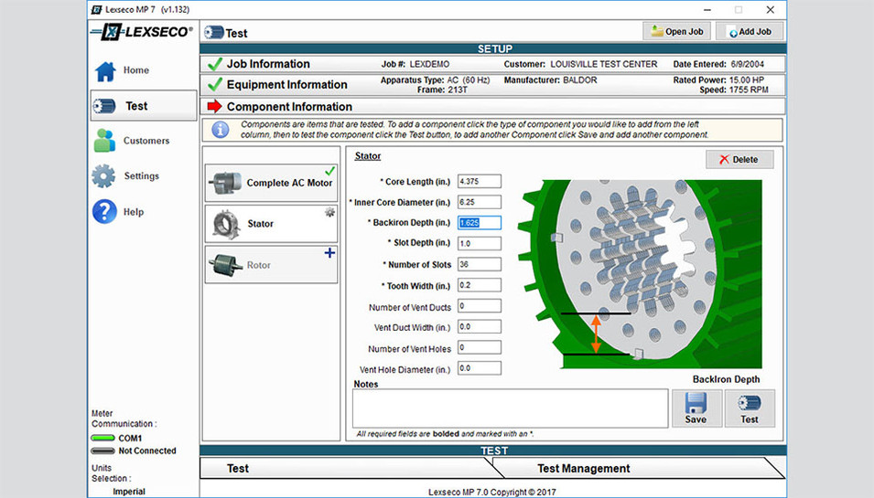This screenshot has width=874, height=498.
Task: Select the Test item in sidebar
Action: click(x=144, y=106)
